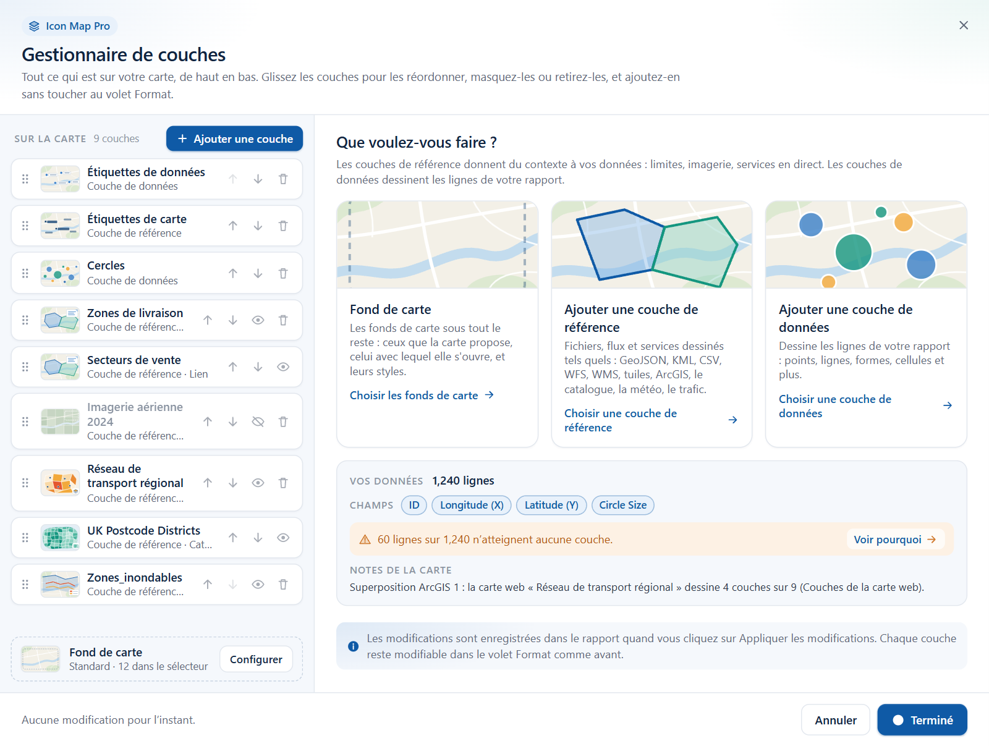Delete the Étiquettes de carte layer
Screen dimensions: 989x746
pos(283,226)
